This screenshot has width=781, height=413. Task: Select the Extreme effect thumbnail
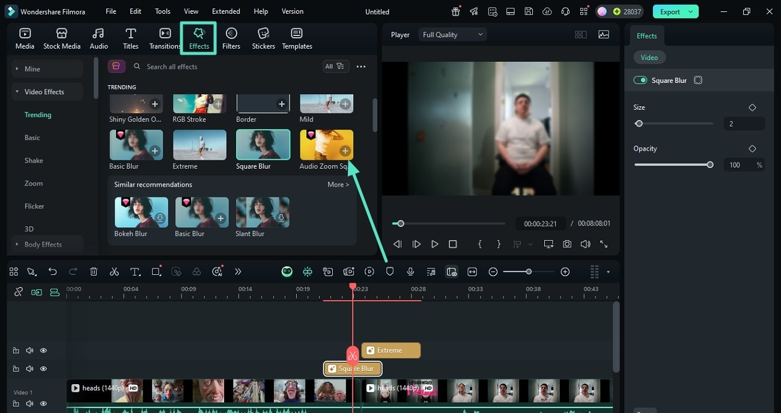pyautogui.click(x=199, y=145)
